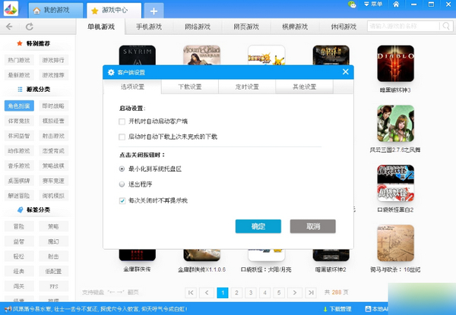Click the home icon on 我的游戏 tab
This screenshot has width=456, height=315.
pyautogui.click(x=38, y=11)
